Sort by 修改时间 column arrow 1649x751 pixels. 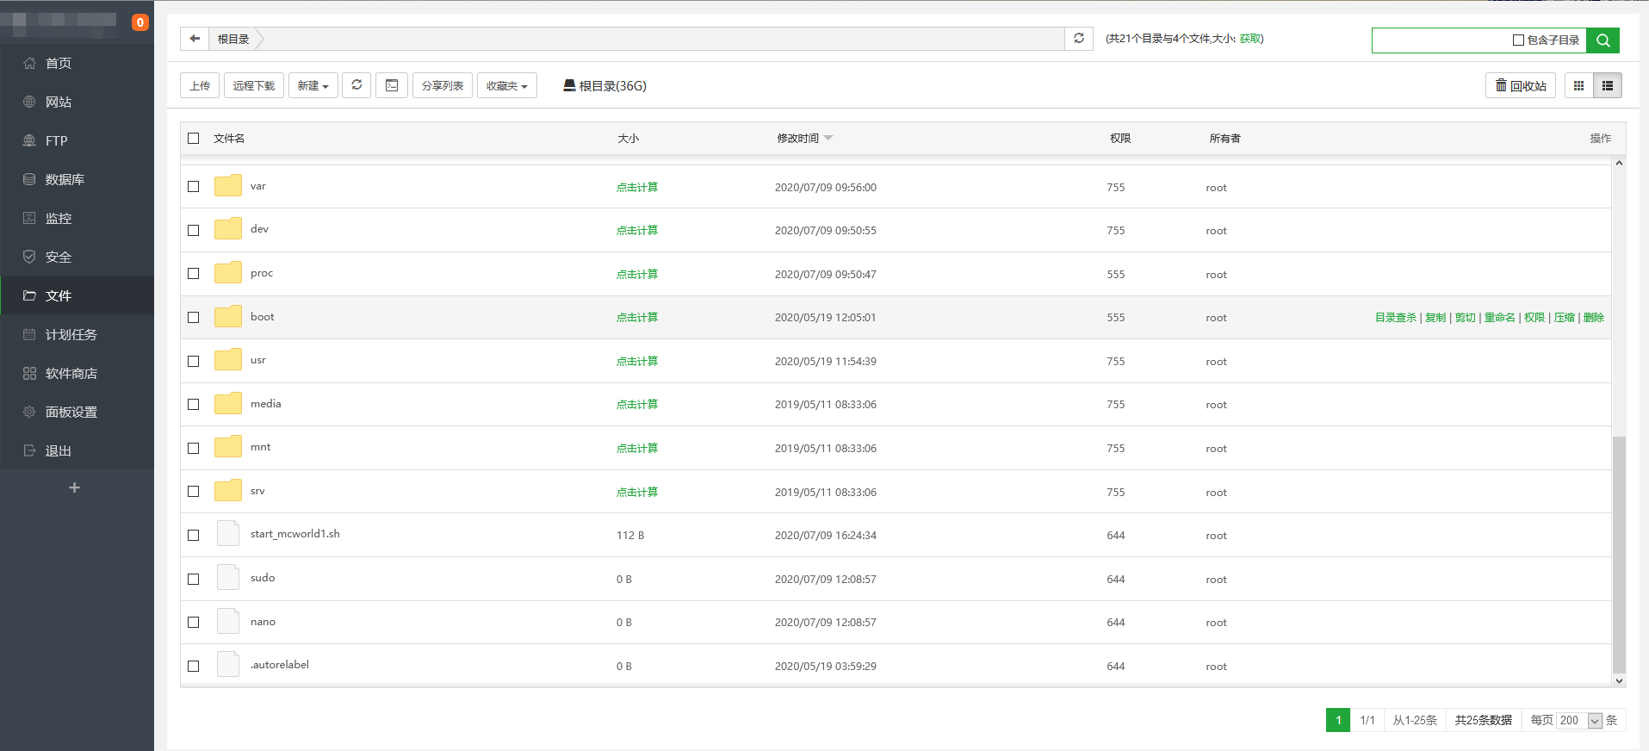tap(828, 139)
